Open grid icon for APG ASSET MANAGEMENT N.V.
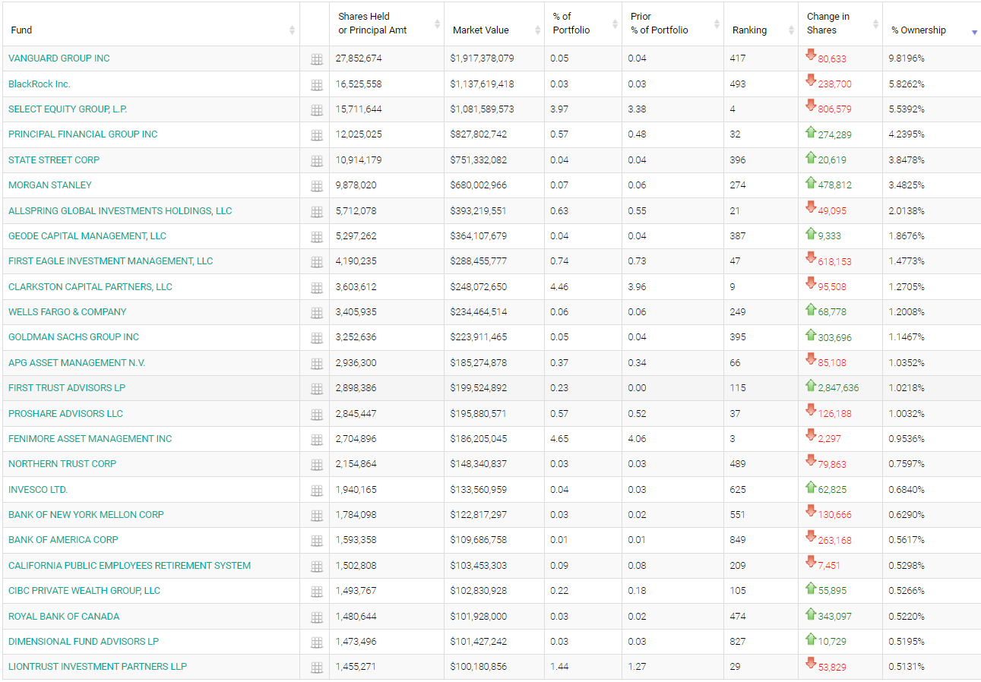Viewport: 981px width, 682px height. point(317,364)
